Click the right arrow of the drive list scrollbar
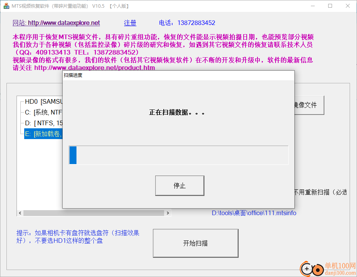Viewport: 357px width, 277px height. [168, 213]
